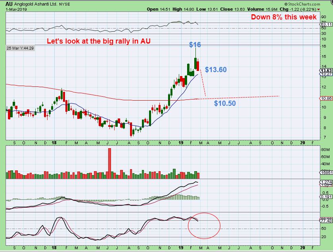Click the 13.63 last price label
The height and width of the screenshot is (252, 333).
coord(326,71)
